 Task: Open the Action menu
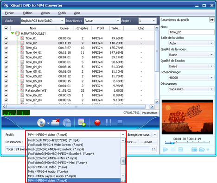coord(45,13)
